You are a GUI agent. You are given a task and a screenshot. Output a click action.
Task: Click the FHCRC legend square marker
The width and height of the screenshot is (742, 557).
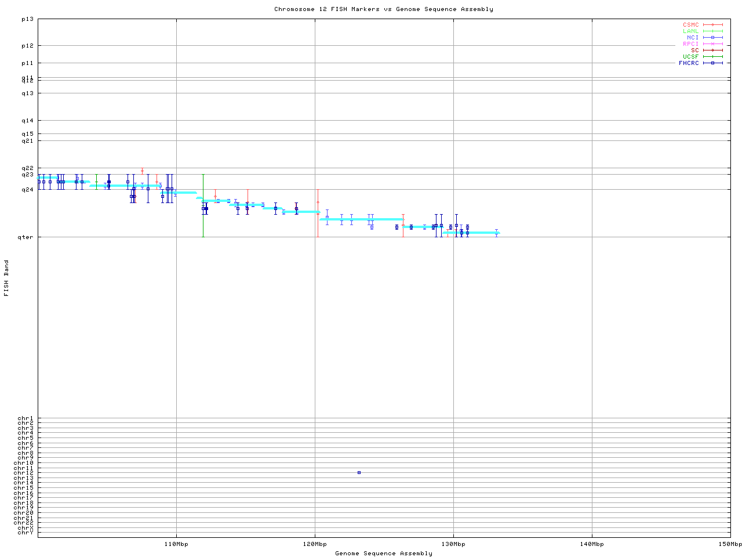[712, 63]
